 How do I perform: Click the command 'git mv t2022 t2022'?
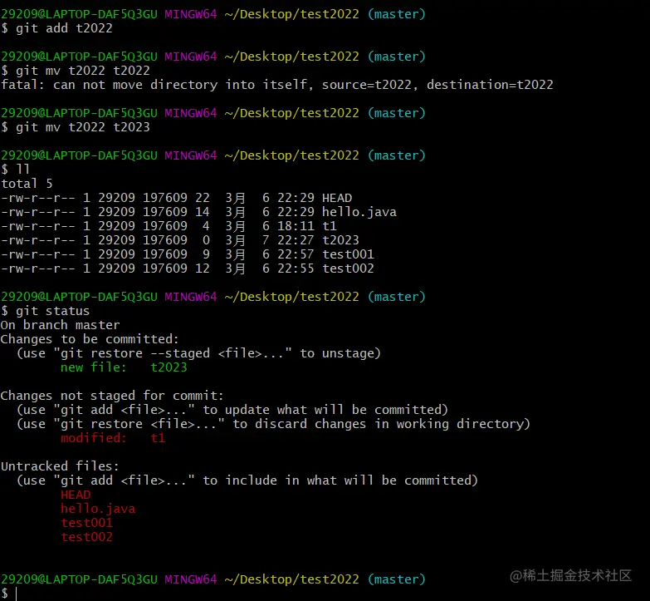click(x=83, y=71)
